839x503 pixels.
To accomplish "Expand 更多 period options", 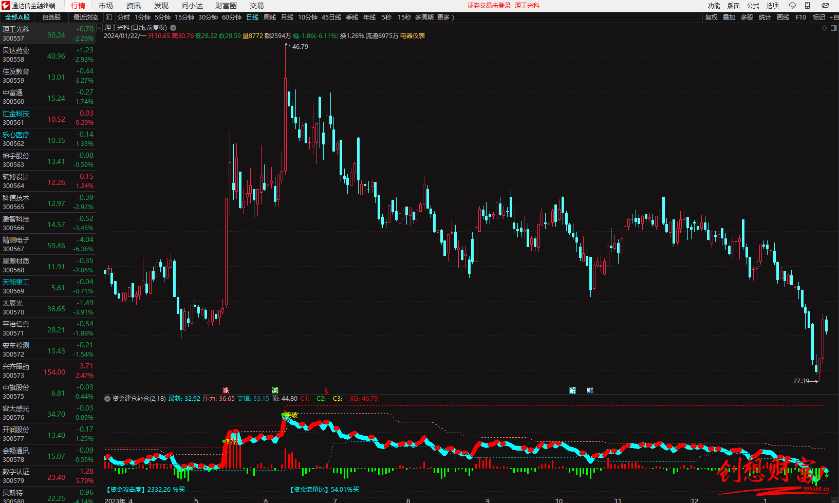I will coord(445,17).
